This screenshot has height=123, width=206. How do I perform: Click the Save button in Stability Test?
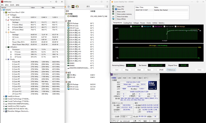point(149,70)
